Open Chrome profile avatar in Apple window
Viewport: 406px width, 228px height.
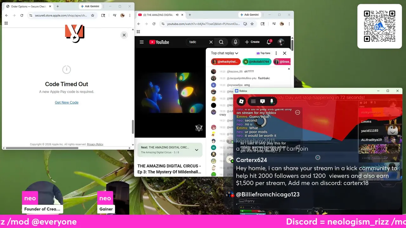click(x=122, y=15)
